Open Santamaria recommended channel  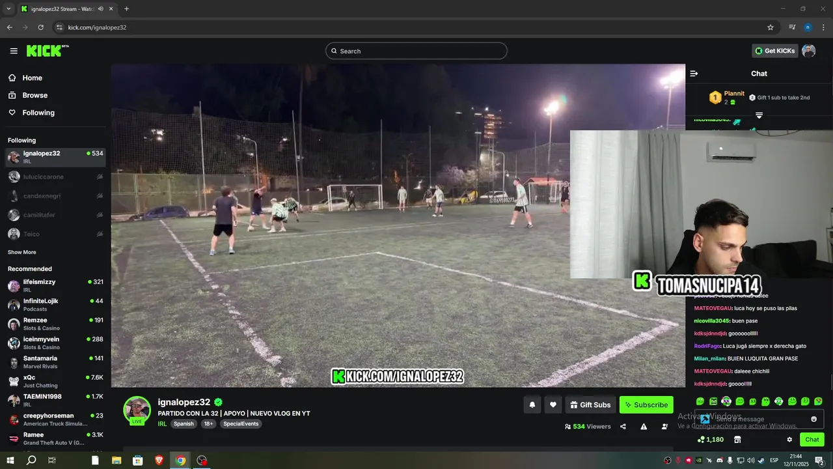pyautogui.click(x=55, y=362)
